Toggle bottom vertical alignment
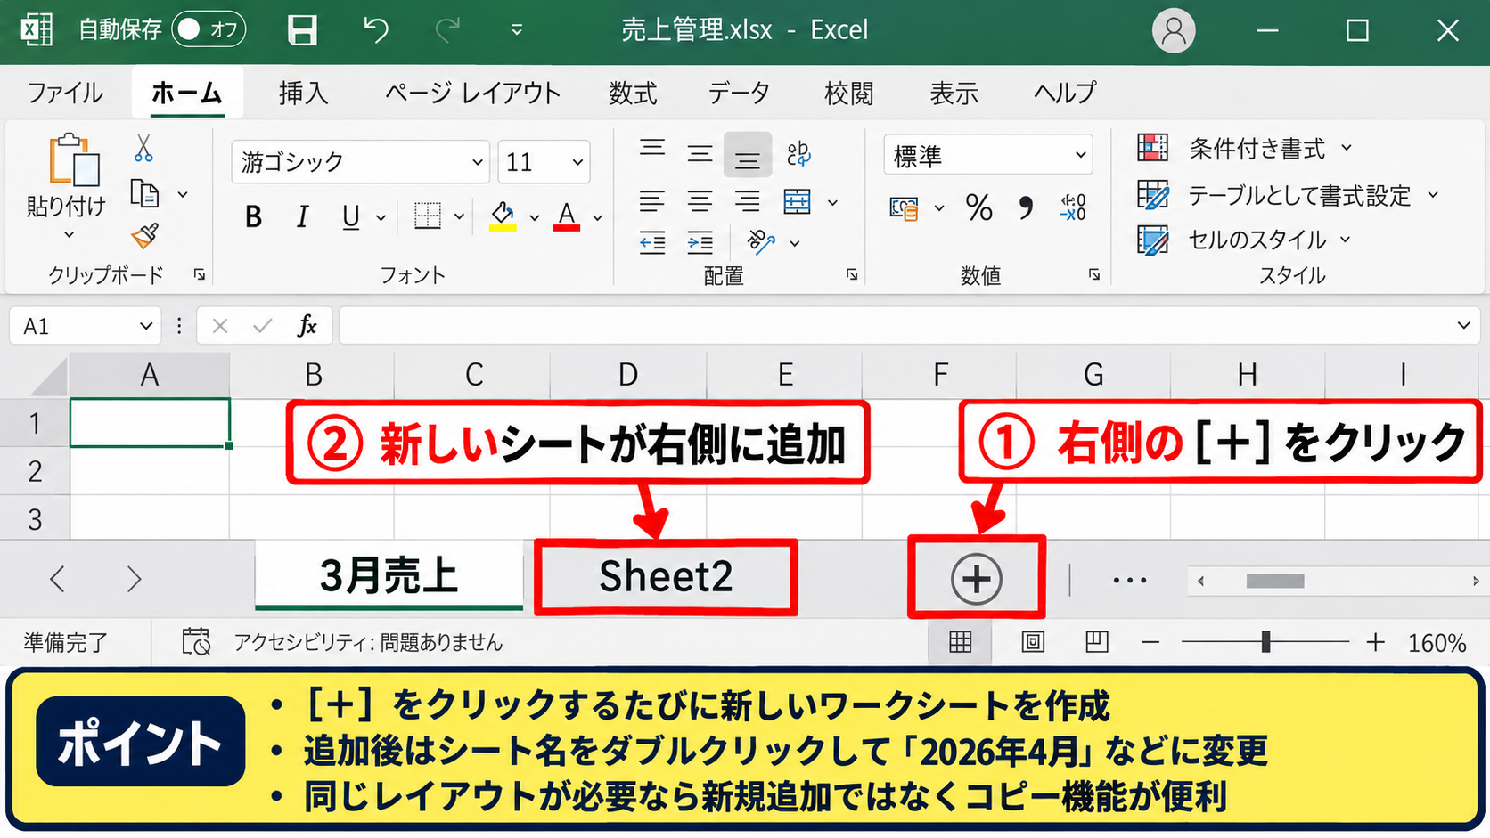This screenshot has width=1490, height=838. coord(747,155)
